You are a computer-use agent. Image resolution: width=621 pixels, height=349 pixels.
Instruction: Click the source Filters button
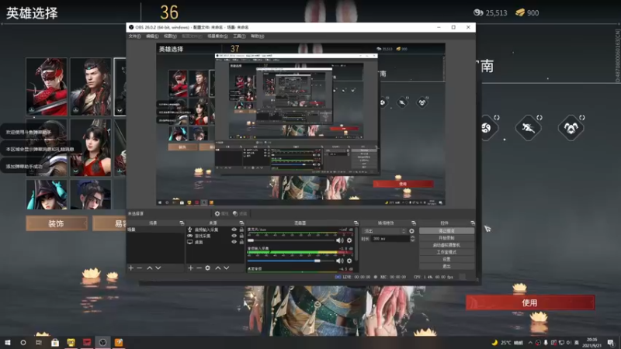240,214
